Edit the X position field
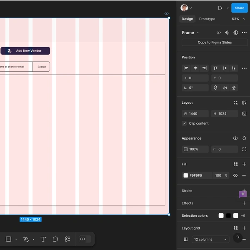The image size is (250, 250). (x=195, y=78)
